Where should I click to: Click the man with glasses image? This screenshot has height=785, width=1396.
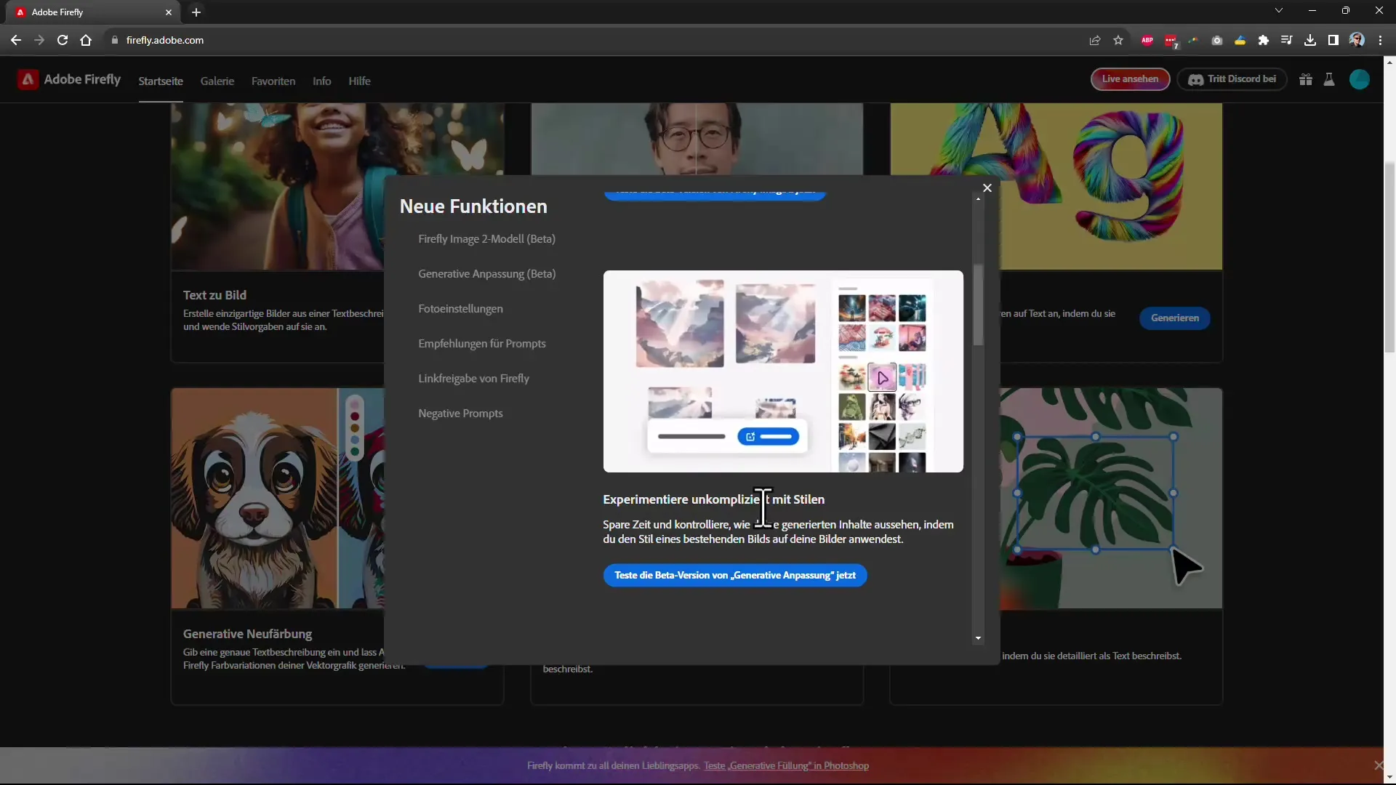tap(697, 138)
